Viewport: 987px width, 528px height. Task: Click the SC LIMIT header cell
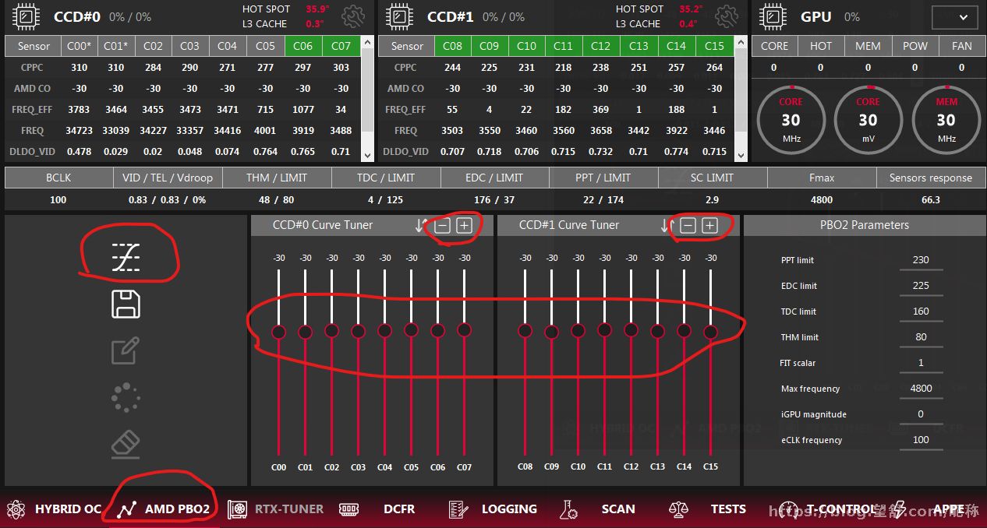point(712,178)
